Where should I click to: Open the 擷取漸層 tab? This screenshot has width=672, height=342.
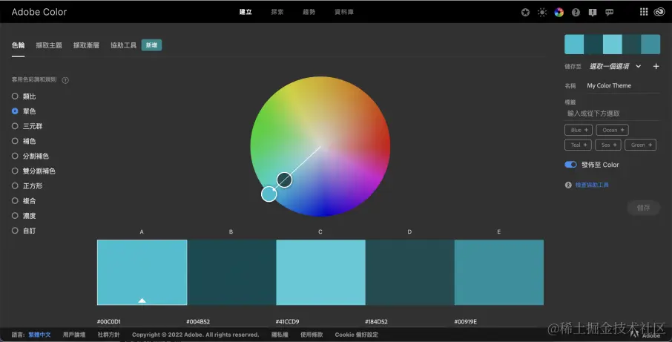pos(86,45)
